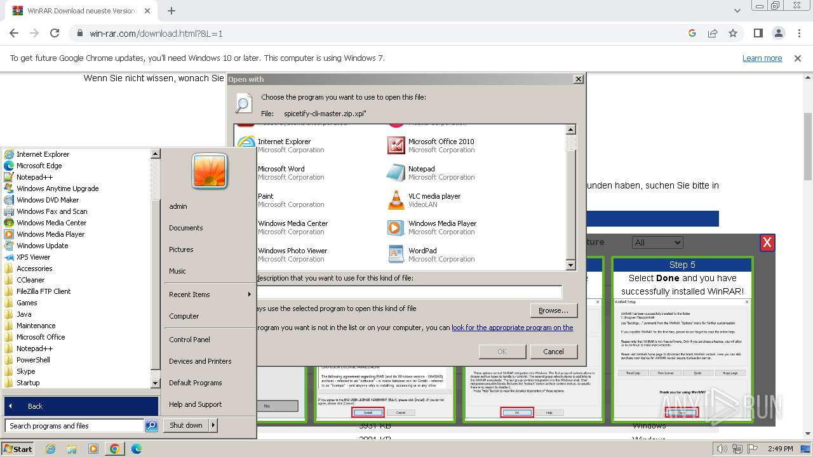Click the share page icon in address bar
This screenshot has width=813, height=457.
[x=713, y=33]
